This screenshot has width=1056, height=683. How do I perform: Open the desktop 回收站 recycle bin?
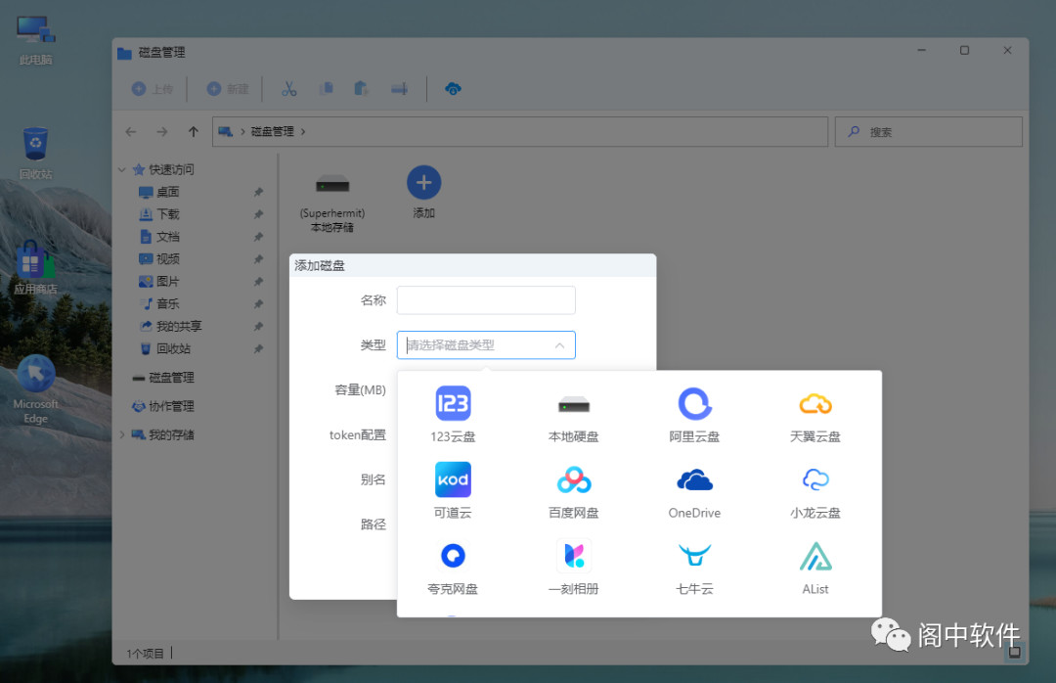(36, 154)
